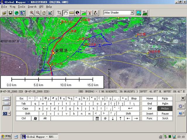This screenshot has width=187, height=140.
Task: Tap the return arrow Enter key
Action: (x=130, y=108)
